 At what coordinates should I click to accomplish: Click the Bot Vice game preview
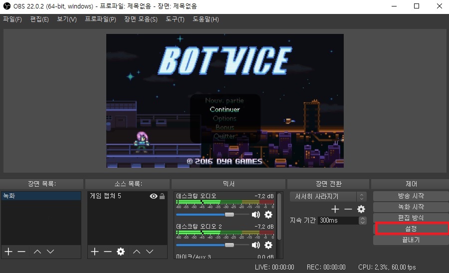click(225, 101)
